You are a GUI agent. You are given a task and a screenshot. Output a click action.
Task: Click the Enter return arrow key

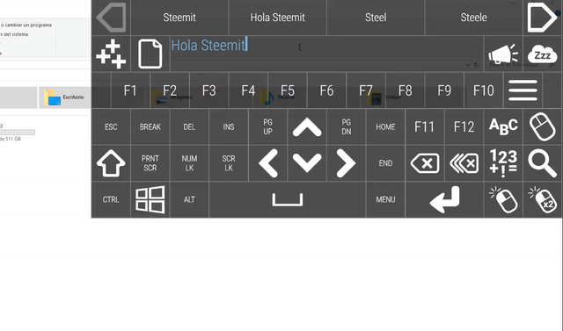[444, 199]
